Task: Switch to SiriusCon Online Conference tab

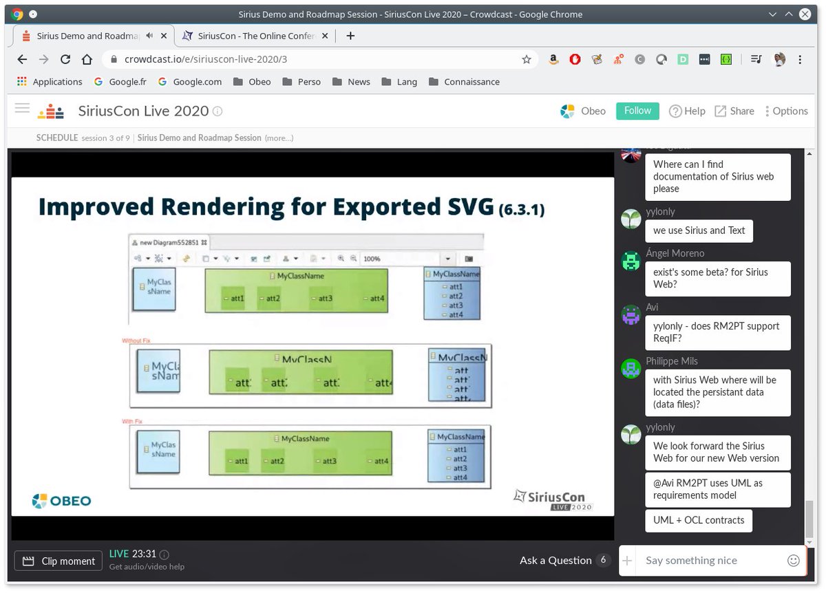Action: click(x=256, y=36)
